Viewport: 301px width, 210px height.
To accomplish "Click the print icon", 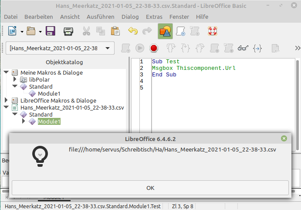I will point(68,31).
